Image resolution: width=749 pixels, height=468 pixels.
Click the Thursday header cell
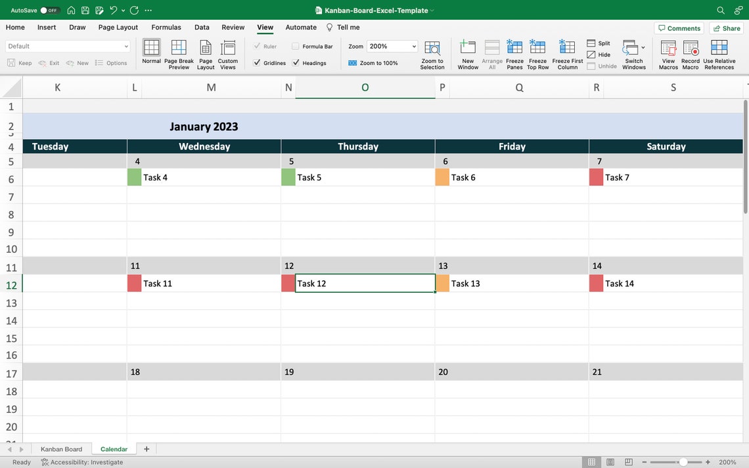pos(358,146)
